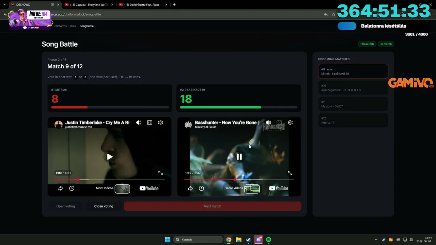Advance with the Next match button

point(213,206)
